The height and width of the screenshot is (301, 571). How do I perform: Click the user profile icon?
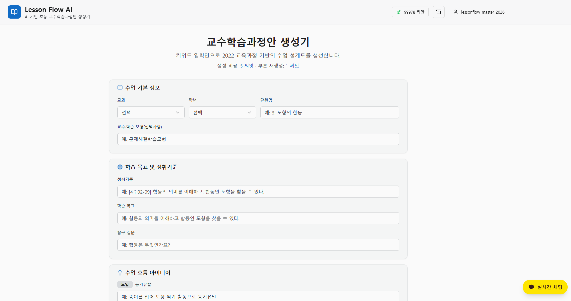point(456,12)
